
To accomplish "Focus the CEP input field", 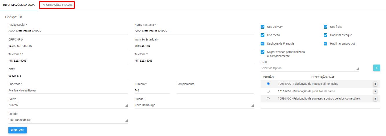I will tap(68, 76).
